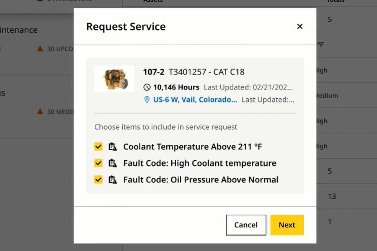Uncheck Coolant Temperature Above 211 °F

coord(98,147)
